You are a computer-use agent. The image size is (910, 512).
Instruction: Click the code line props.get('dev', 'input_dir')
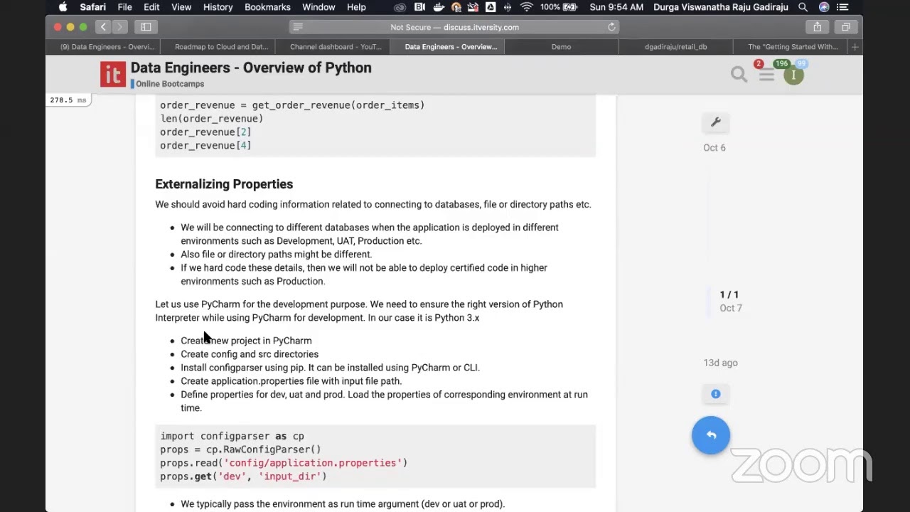coord(243,476)
